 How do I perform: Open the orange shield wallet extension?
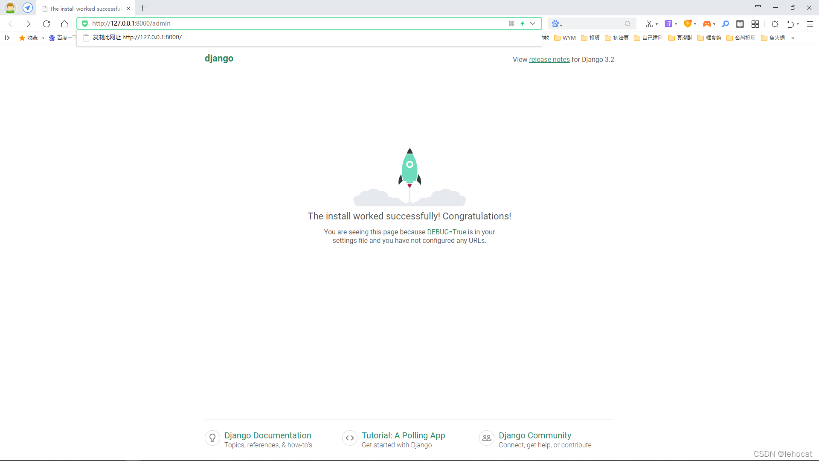[x=688, y=24]
